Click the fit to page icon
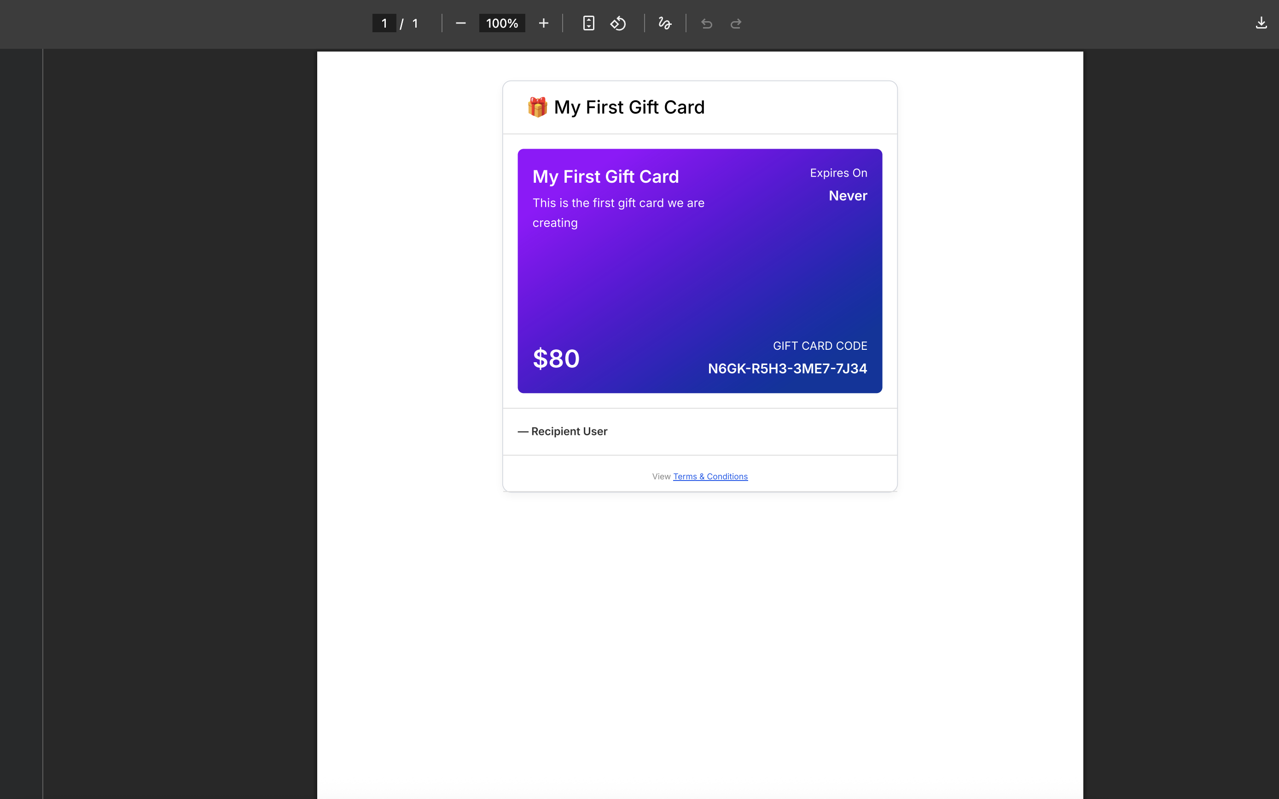The width and height of the screenshot is (1279, 799). 589,23
